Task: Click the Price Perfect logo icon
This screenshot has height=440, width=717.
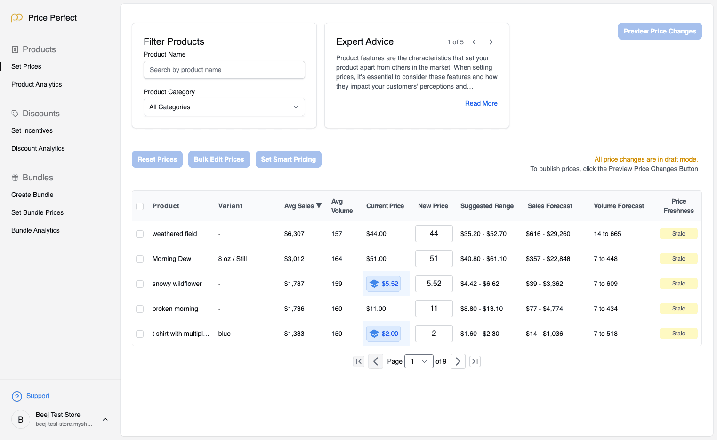Action: (17, 17)
